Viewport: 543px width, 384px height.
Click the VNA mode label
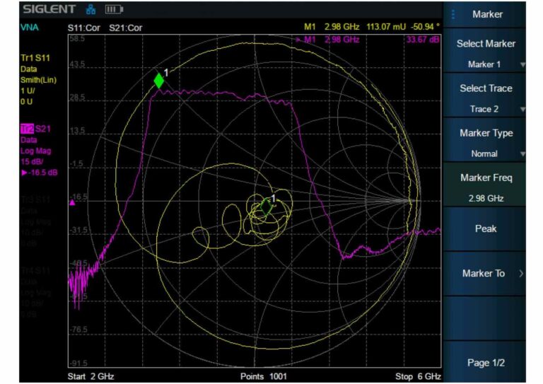click(x=30, y=28)
